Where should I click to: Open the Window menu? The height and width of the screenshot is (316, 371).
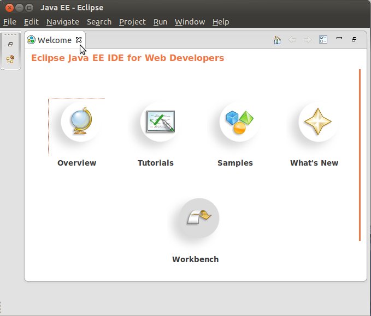pyautogui.click(x=190, y=22)
